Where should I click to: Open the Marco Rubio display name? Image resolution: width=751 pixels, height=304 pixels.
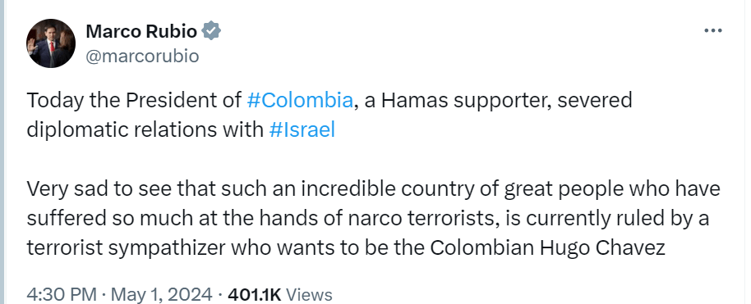(x=141, y=31)
